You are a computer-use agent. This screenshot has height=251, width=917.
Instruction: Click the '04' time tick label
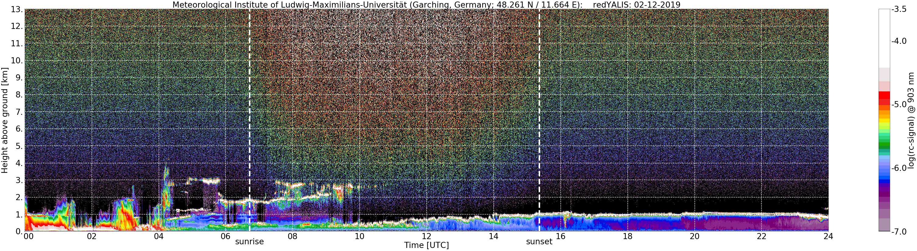(158, 236)
